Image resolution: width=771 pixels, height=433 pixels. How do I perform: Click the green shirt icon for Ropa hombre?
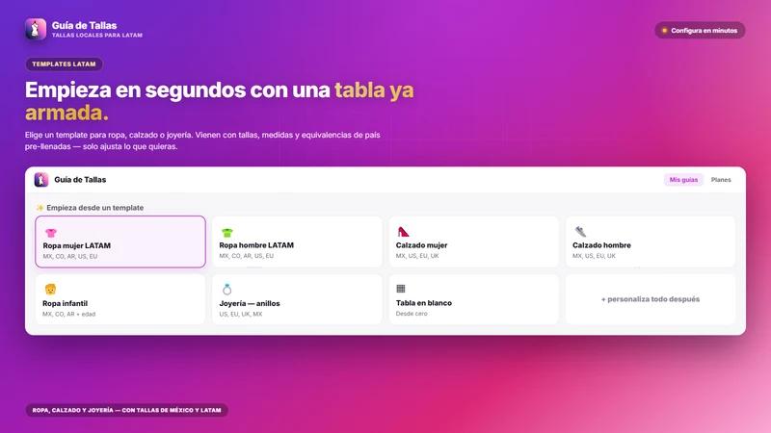pos(226,232)
